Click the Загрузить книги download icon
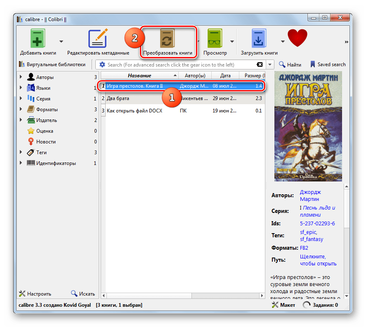Viewport: 366px width, 327px height. click(259, 38)
